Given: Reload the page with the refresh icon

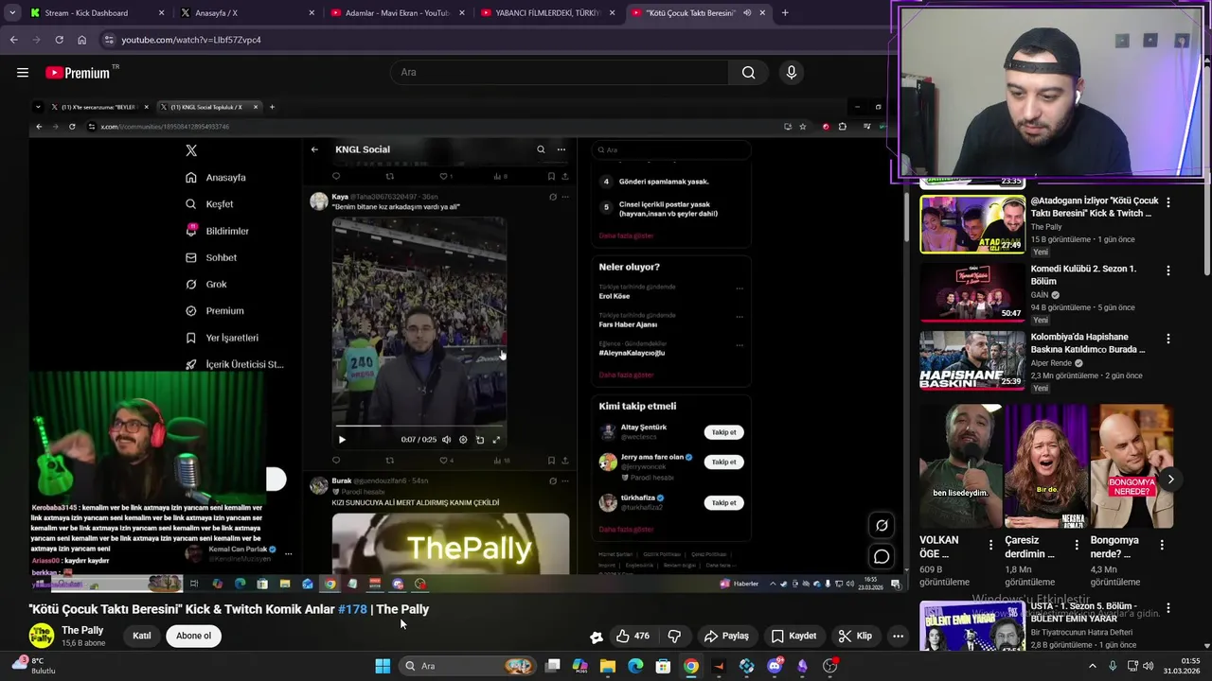Looking at the screenshot, I should (59, 40).
